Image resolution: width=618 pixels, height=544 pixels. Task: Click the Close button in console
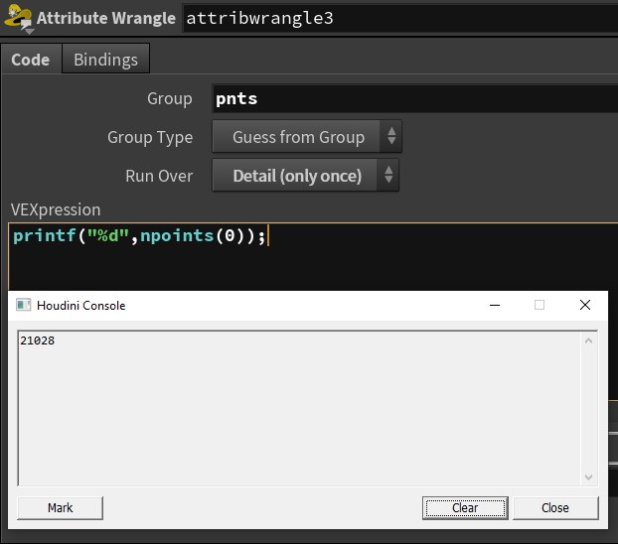555,507
